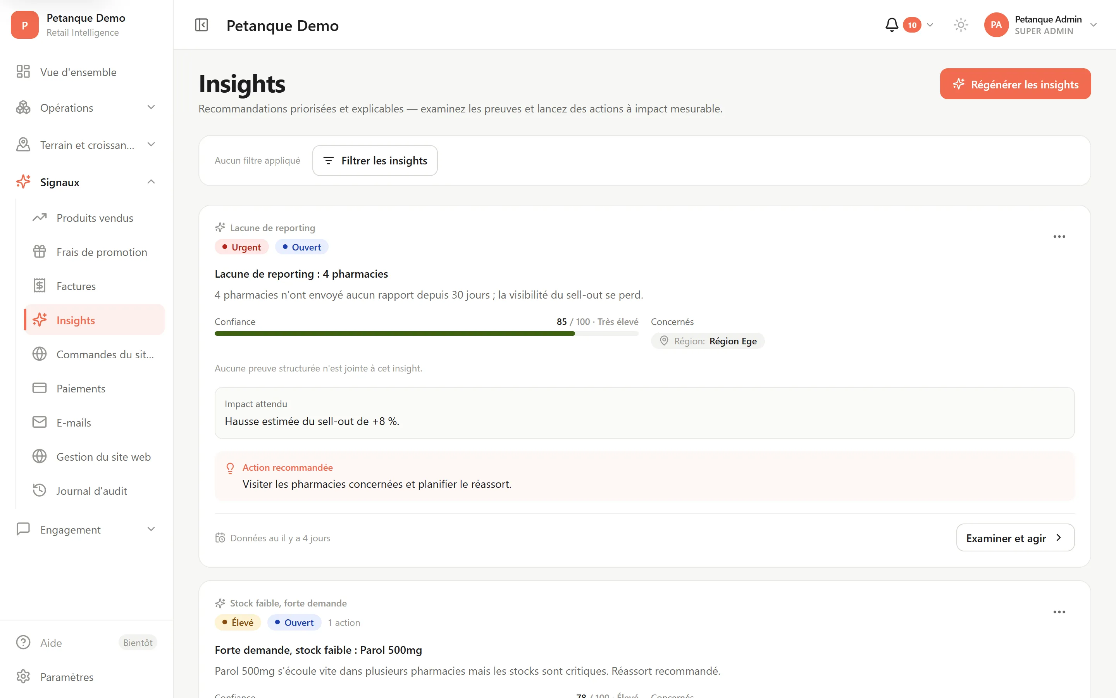
Task: Expand the Terrain et croissance section chevron
Action: pyautogui.click(x=151, y=145)
